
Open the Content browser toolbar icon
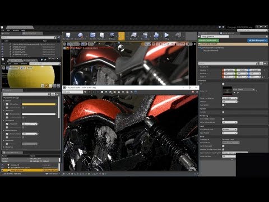point(92,35)
